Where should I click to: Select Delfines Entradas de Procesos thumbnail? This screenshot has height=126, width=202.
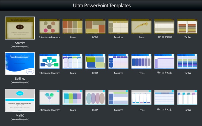click(49, 61)
